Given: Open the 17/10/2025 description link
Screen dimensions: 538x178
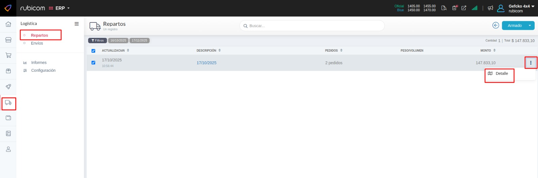Looking at the screenshot, I should point(206,63).
